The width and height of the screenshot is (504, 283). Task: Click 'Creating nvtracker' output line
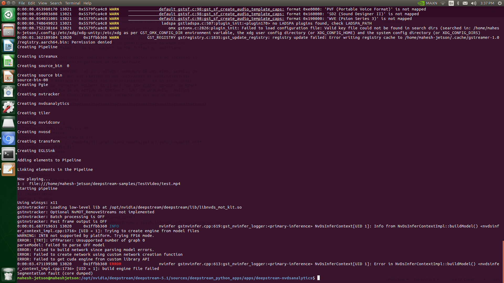tap(38, 94)
